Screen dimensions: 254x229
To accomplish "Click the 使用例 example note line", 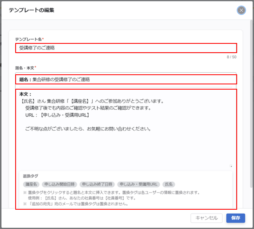I will [x=82, y=198].
